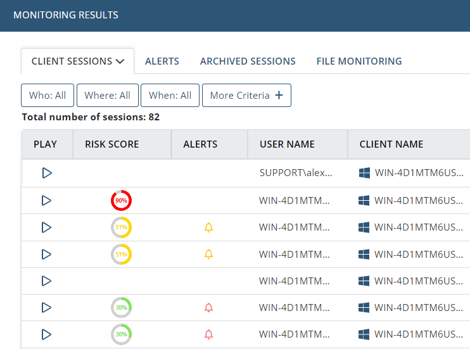Switch to the Archived Sessions tab
470x349 pixels.
click(248, 61)
